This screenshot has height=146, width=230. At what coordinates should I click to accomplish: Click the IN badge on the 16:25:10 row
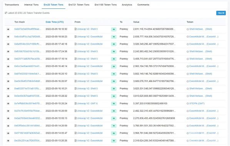point(114,74)
